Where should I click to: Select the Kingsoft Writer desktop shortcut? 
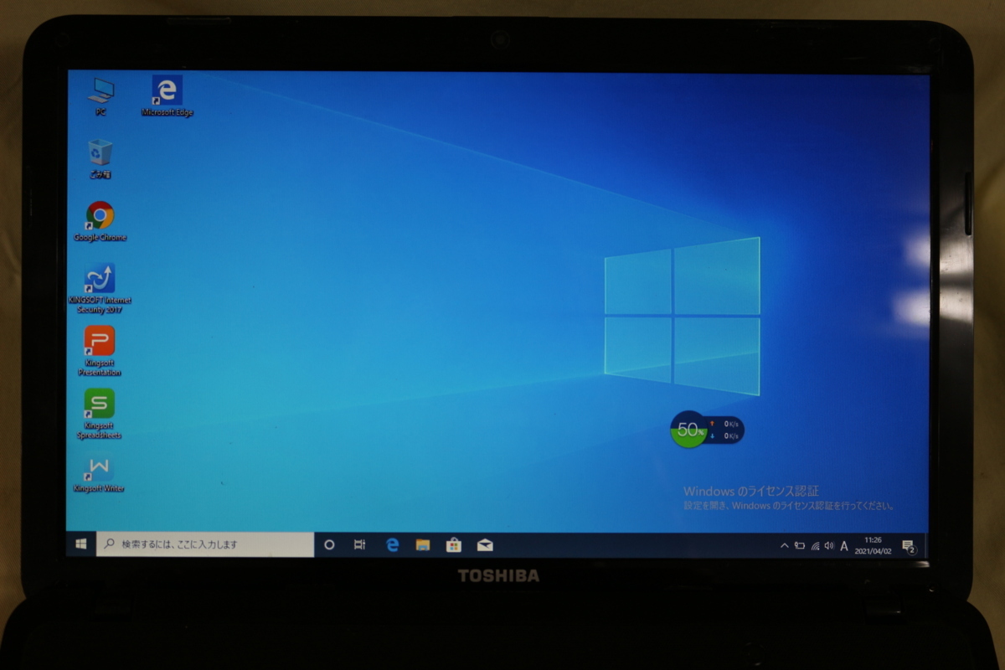(99, 474)
